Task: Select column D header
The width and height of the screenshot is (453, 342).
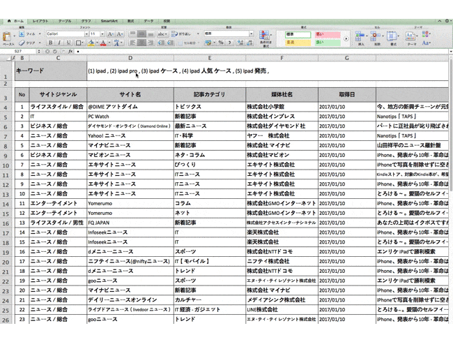Action: (x=130, y=58)
